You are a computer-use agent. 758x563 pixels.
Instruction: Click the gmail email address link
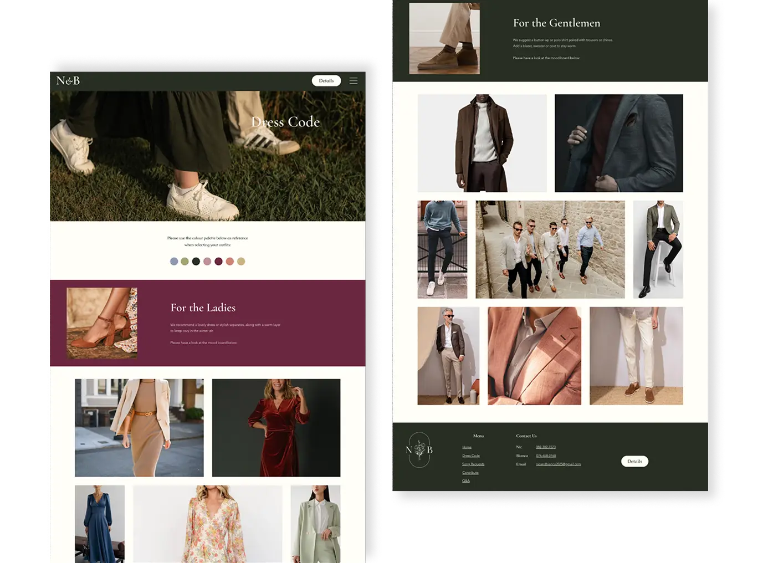[559, 464]
